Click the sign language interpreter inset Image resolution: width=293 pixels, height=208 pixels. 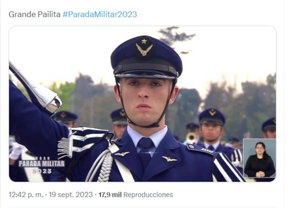coord(259,158)
